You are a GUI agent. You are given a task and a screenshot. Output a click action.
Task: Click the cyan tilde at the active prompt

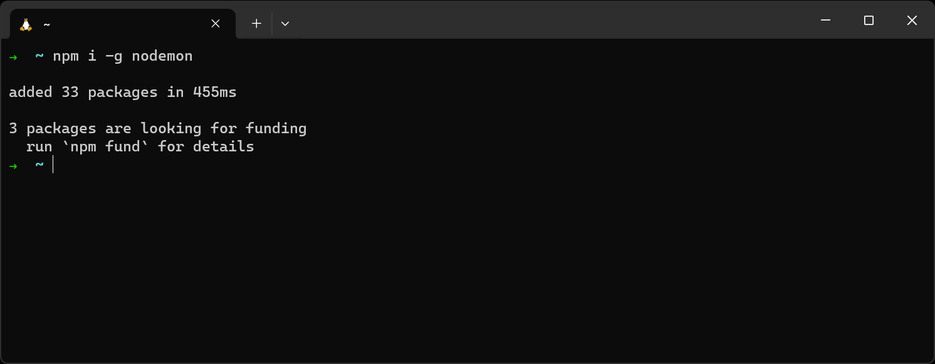tap(38, 164)
